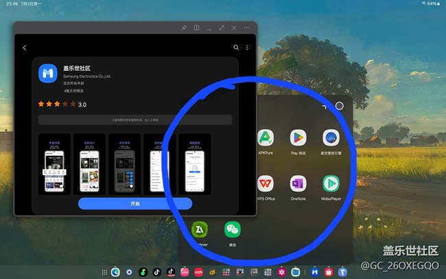
Task: Launch Play 商店 from the folder
Action: click(x=298, y=137)
